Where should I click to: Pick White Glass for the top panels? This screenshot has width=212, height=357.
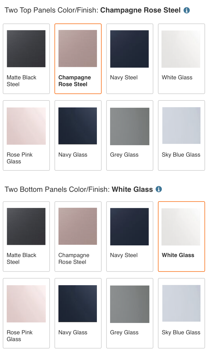coord(182,59)
